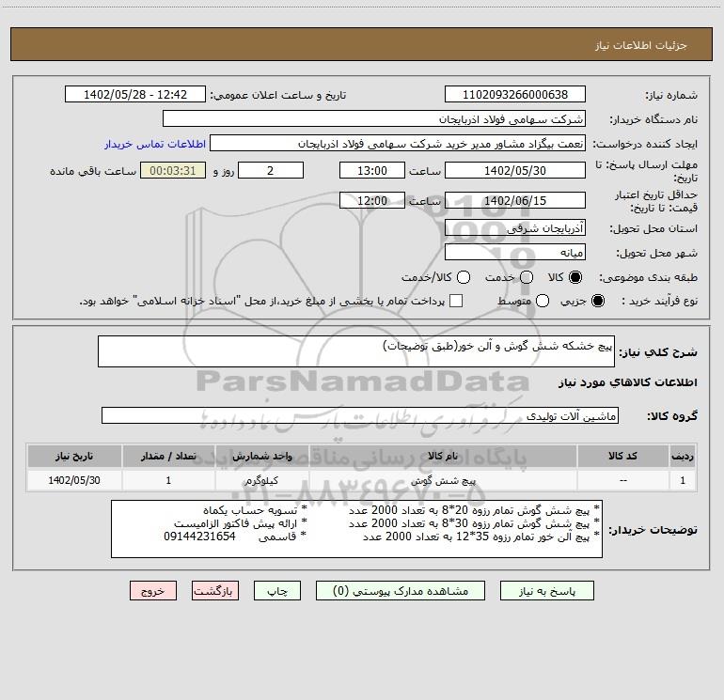Click the میانه city field

tap(515, 252)
